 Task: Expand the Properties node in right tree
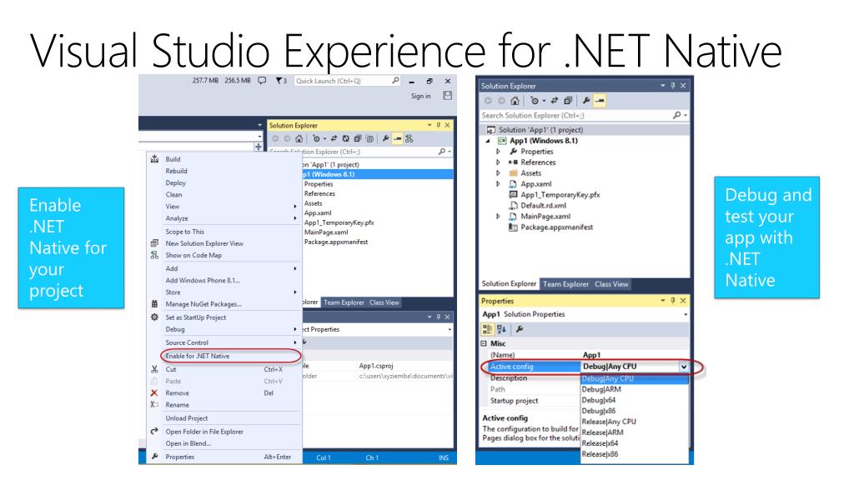point(498,152)
